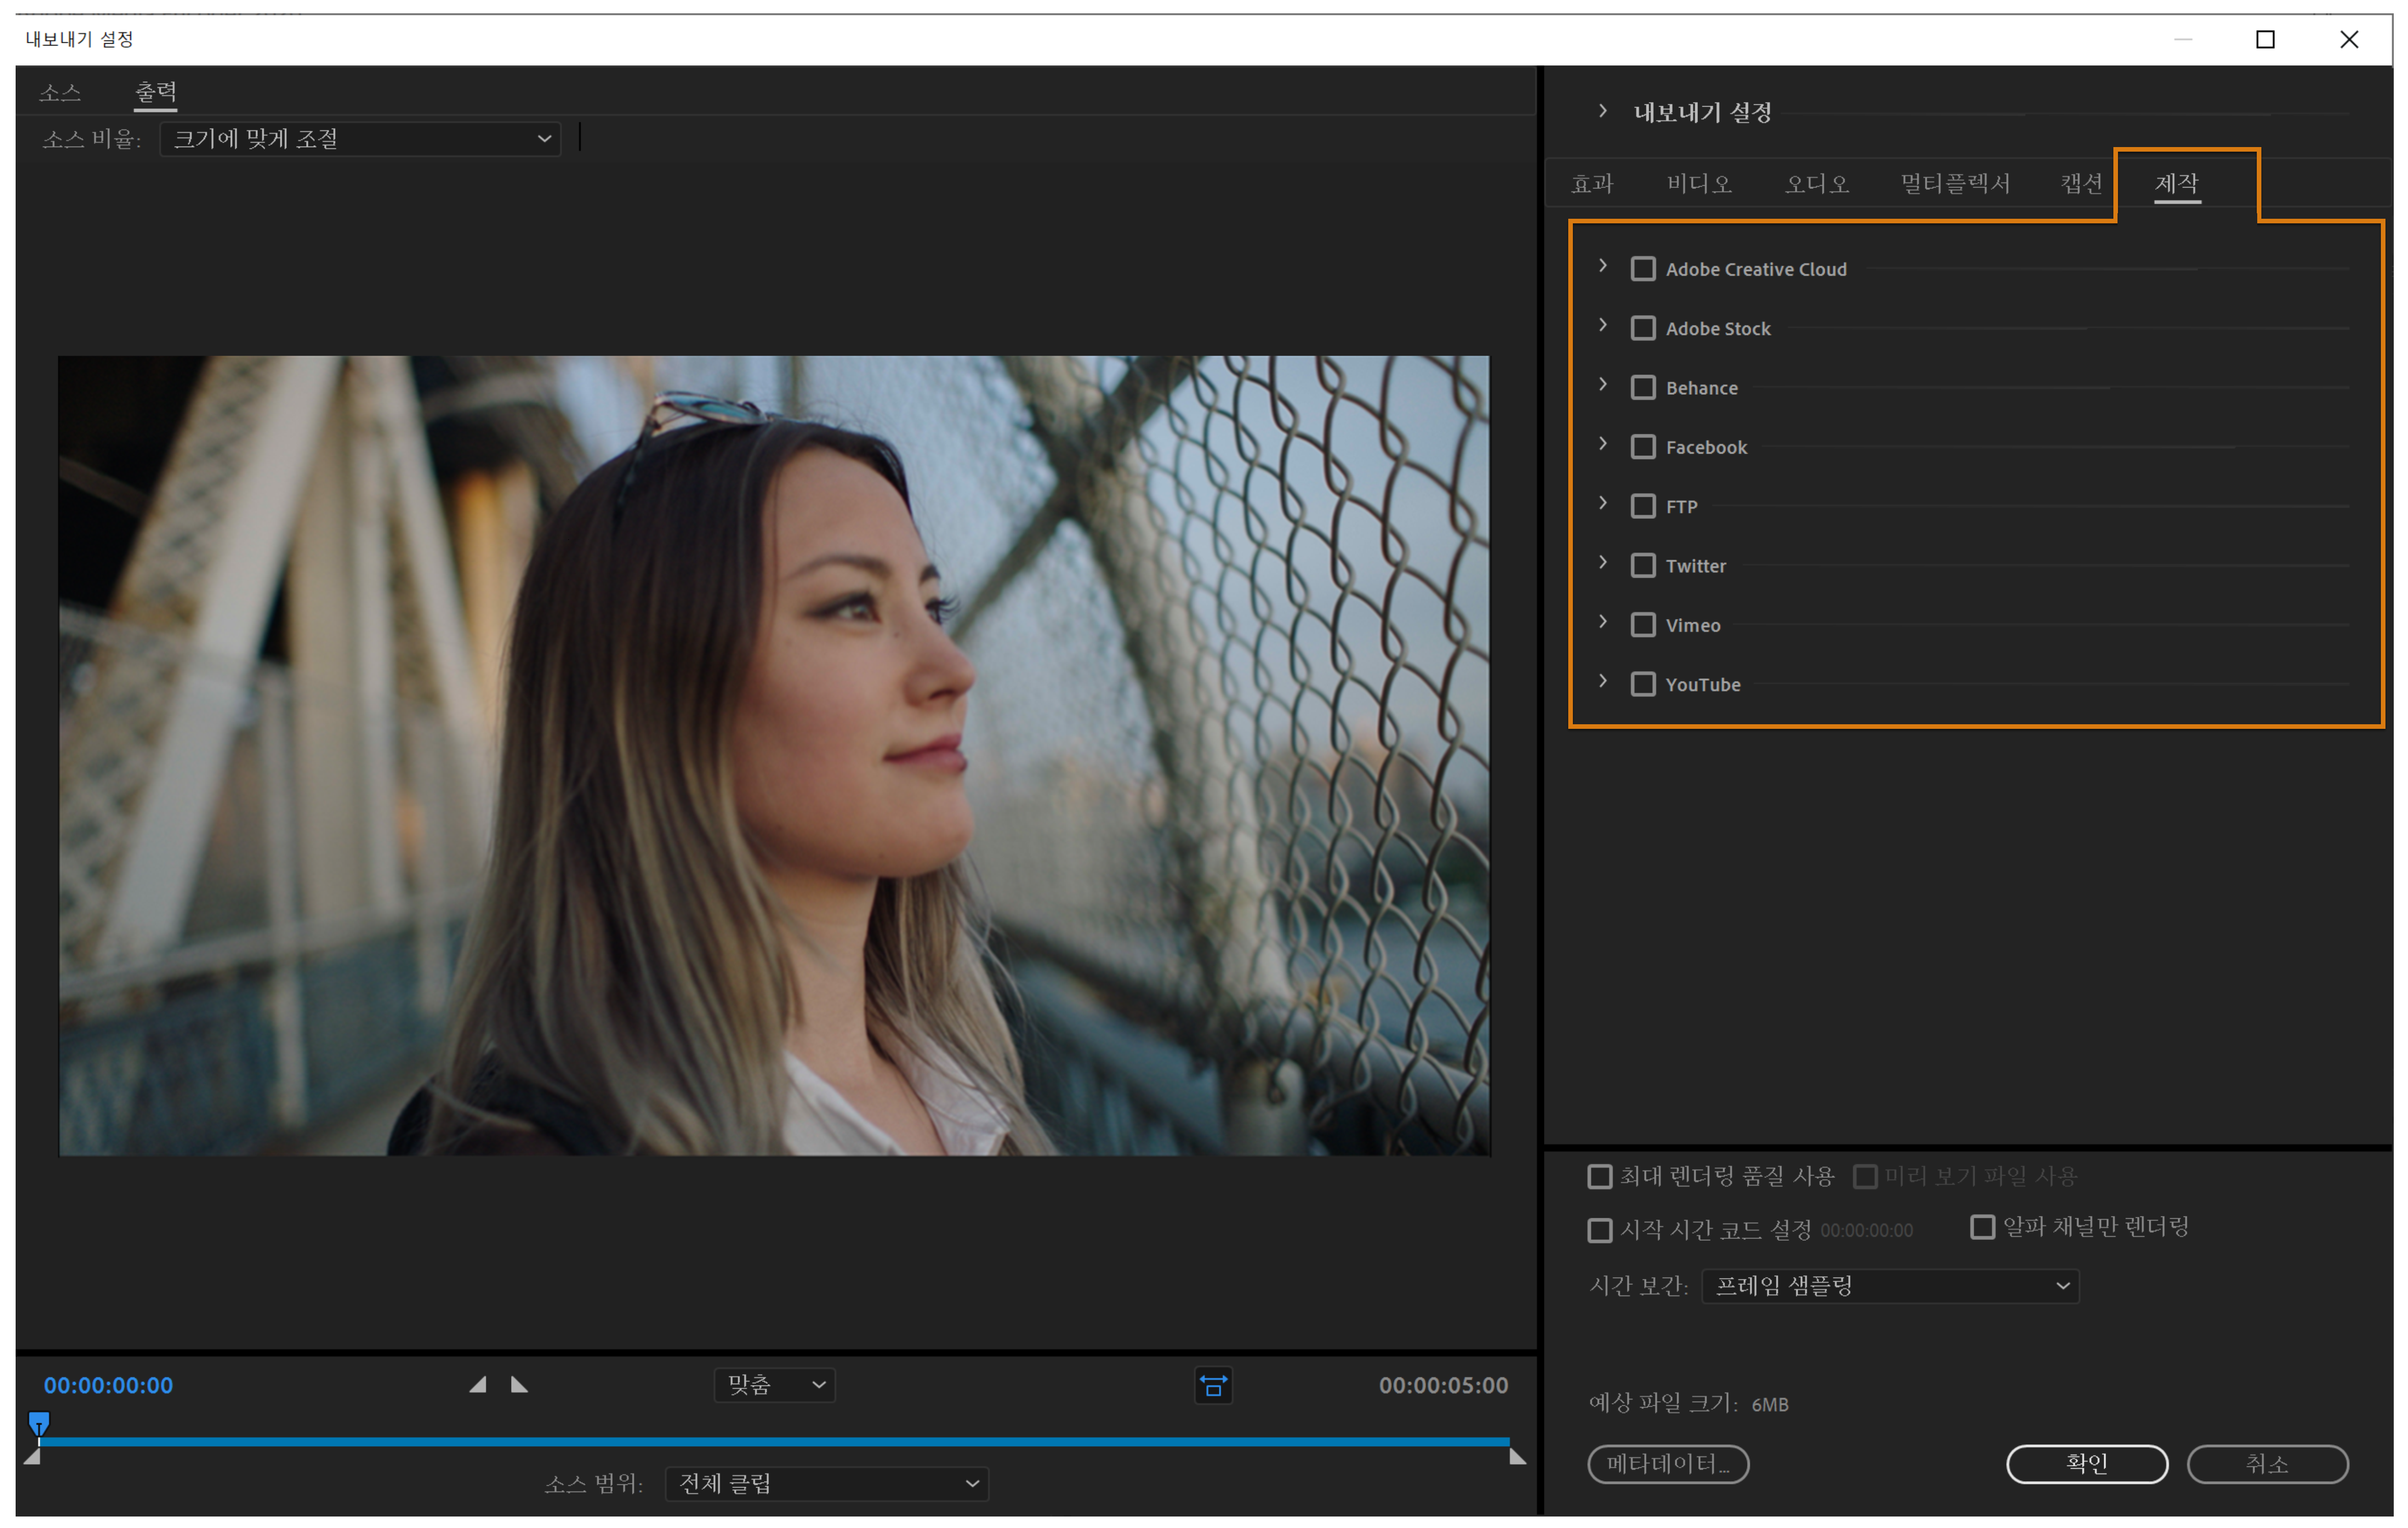Click the blue aspect ratio correction icon

point(1213,1386)
